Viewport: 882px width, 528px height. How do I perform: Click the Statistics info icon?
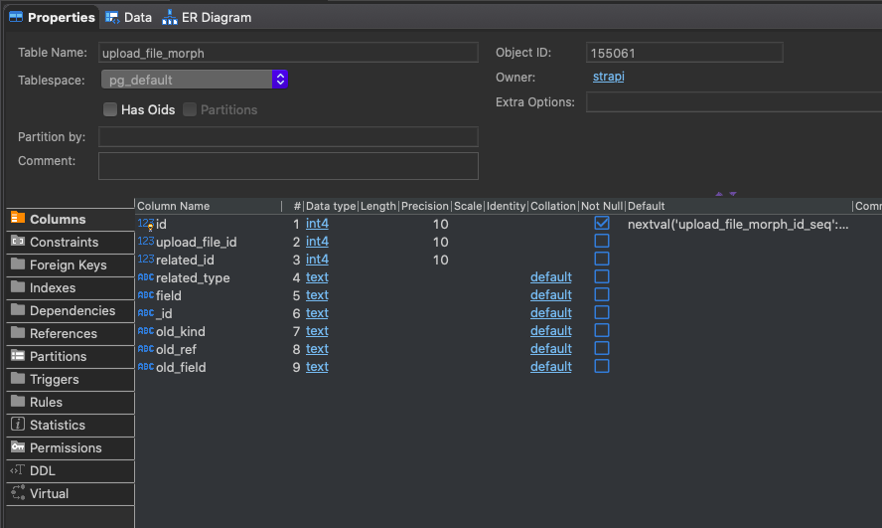18,424
